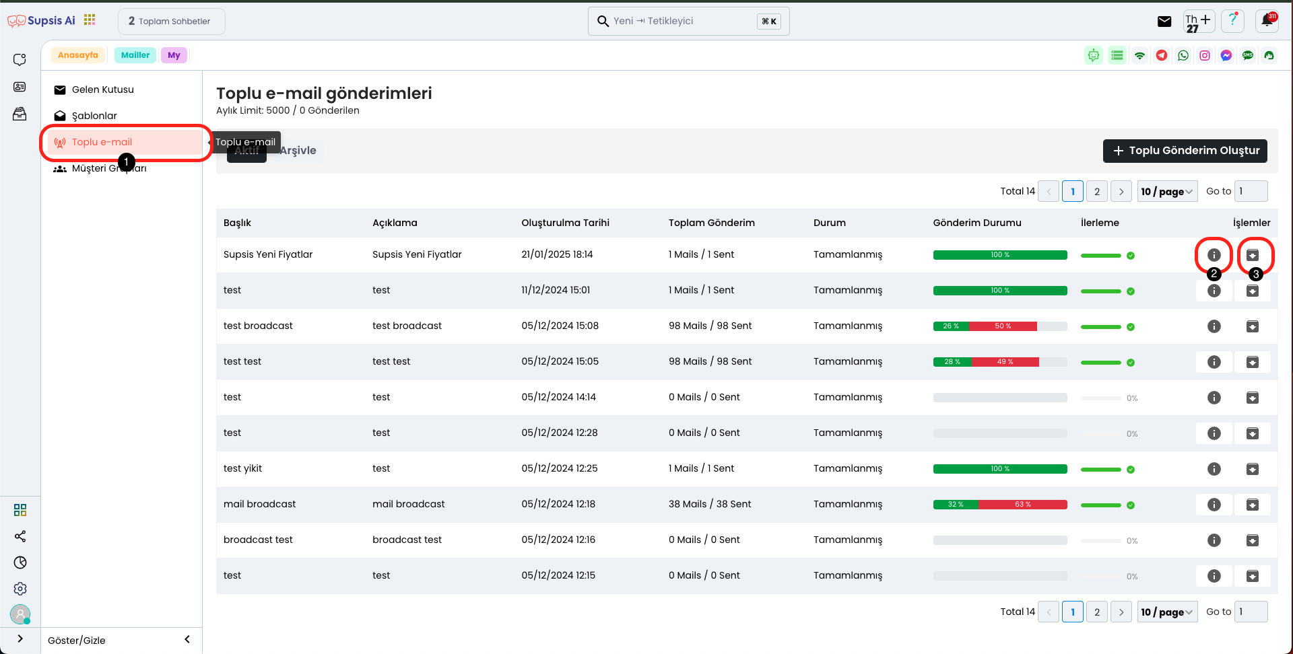
Task: Click the 21/01/2025 18:14 date cell
Action: tap(557, 254)
